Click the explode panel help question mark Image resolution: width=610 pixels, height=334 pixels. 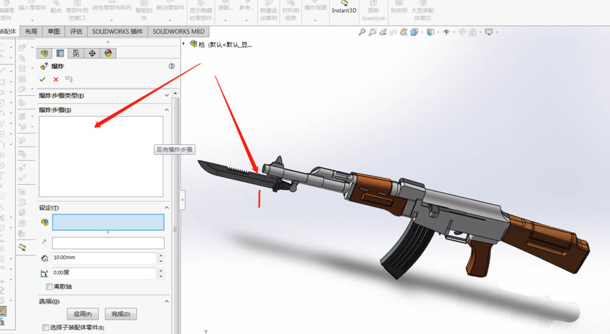(x=171, y=66)
